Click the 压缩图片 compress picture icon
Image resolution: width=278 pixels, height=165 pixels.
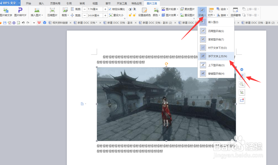pyautogui.click(x=52, y=10)
